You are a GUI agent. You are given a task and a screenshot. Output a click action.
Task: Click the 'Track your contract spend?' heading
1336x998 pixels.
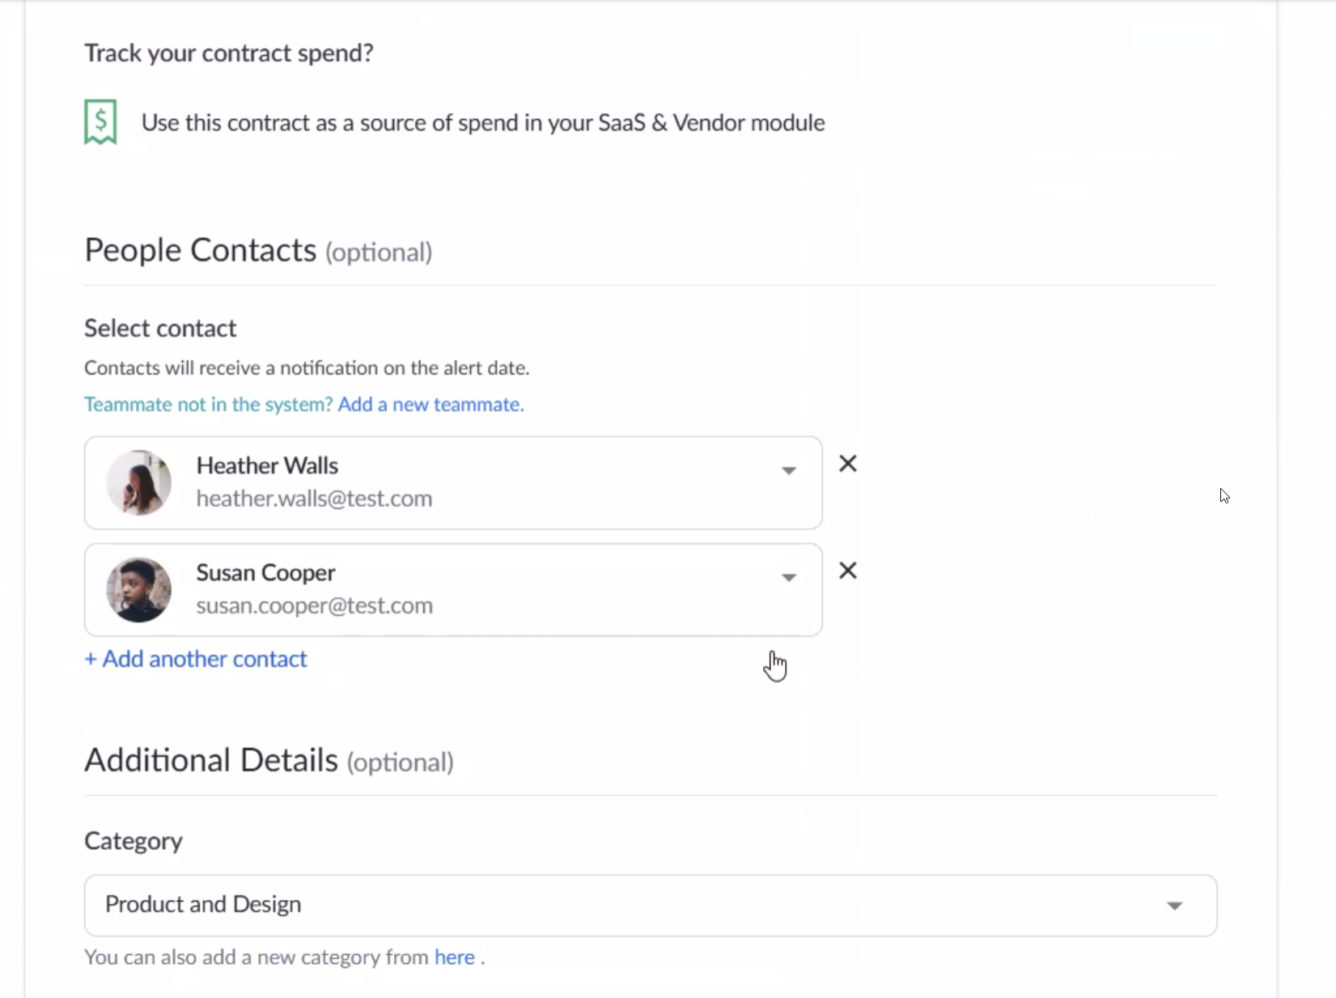pos(229,53)
